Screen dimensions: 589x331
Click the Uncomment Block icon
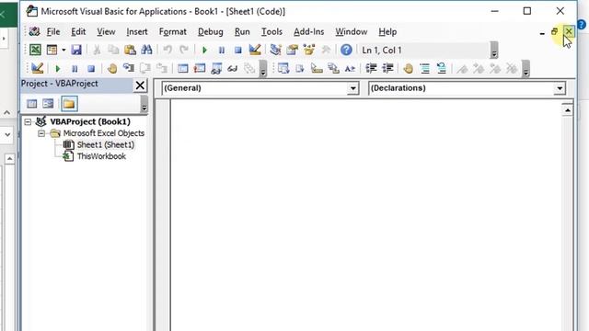pyautogui.click(x=442, y=68)
